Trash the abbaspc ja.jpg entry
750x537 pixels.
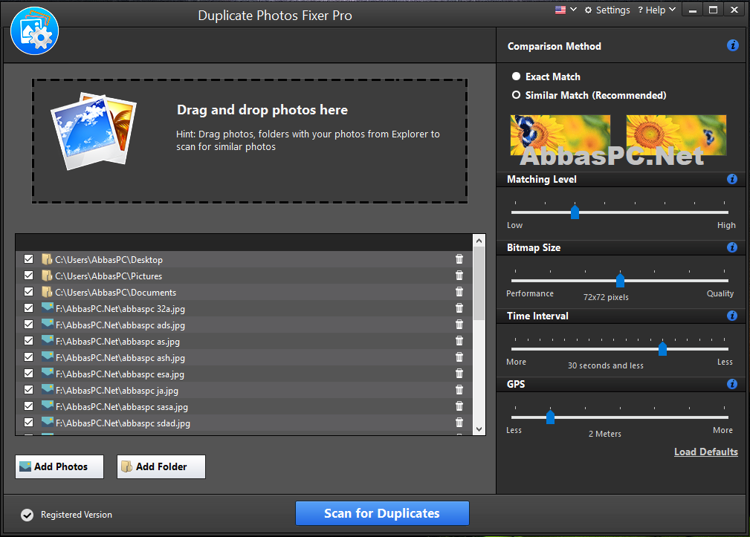coord(459,390)
